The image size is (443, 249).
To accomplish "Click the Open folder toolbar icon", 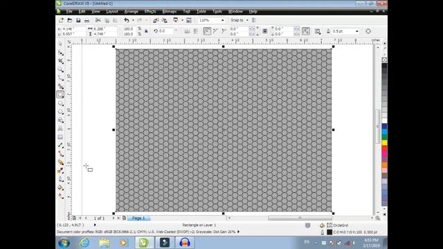I will tap(70, 20).
